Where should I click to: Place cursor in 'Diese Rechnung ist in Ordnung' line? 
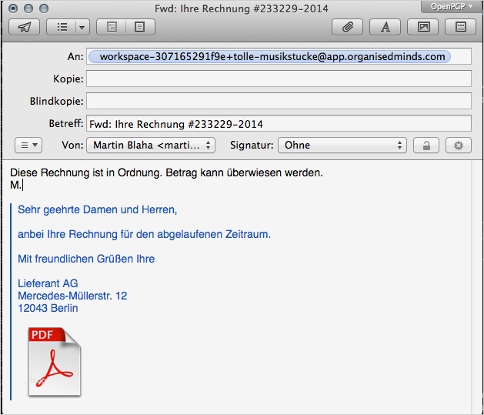(x=166, y=172)
